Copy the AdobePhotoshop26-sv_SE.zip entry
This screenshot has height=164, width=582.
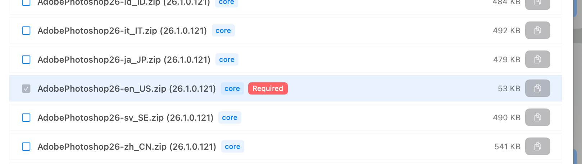[537, 117]
